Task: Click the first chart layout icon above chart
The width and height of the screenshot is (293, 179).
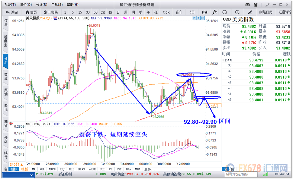Action: [195, 18]
